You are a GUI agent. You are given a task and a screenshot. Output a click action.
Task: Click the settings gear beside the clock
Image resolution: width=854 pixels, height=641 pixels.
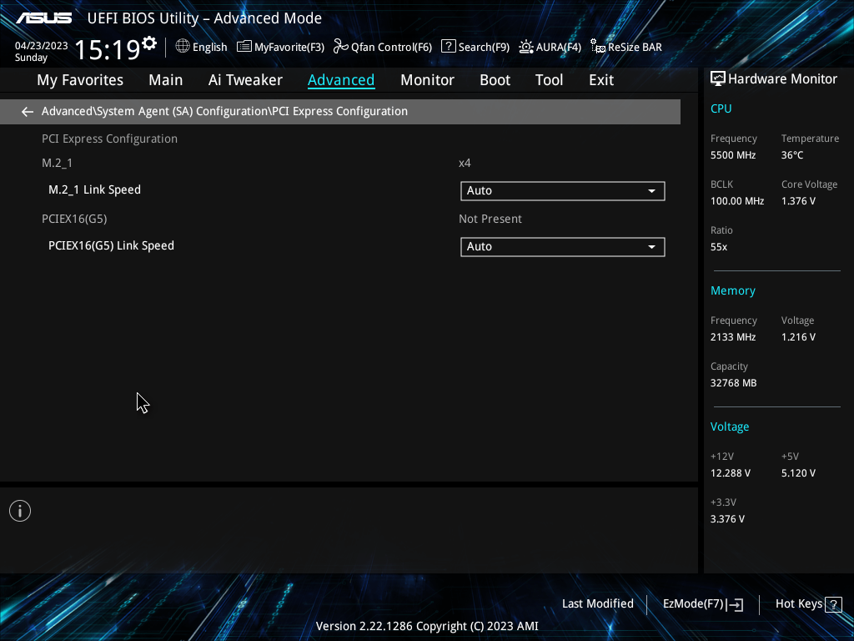click(148, 43)
